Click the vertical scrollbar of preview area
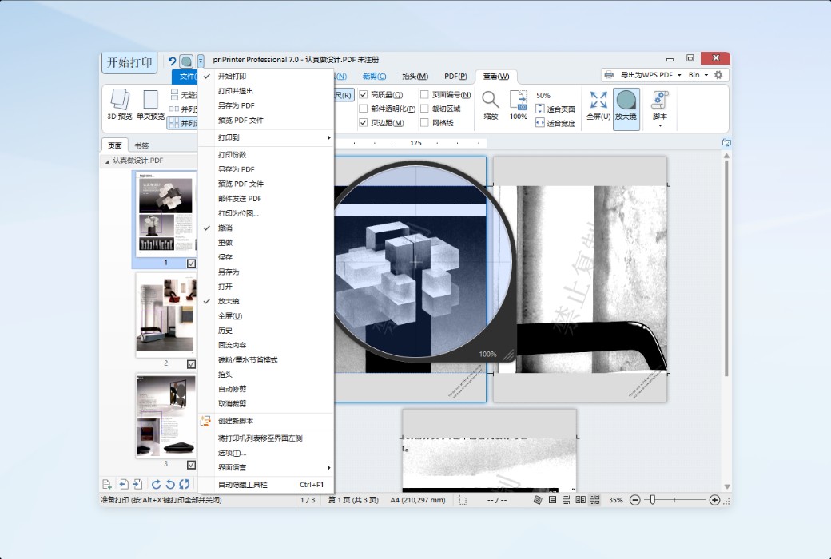Screen dimensions: 831x559 726,268
